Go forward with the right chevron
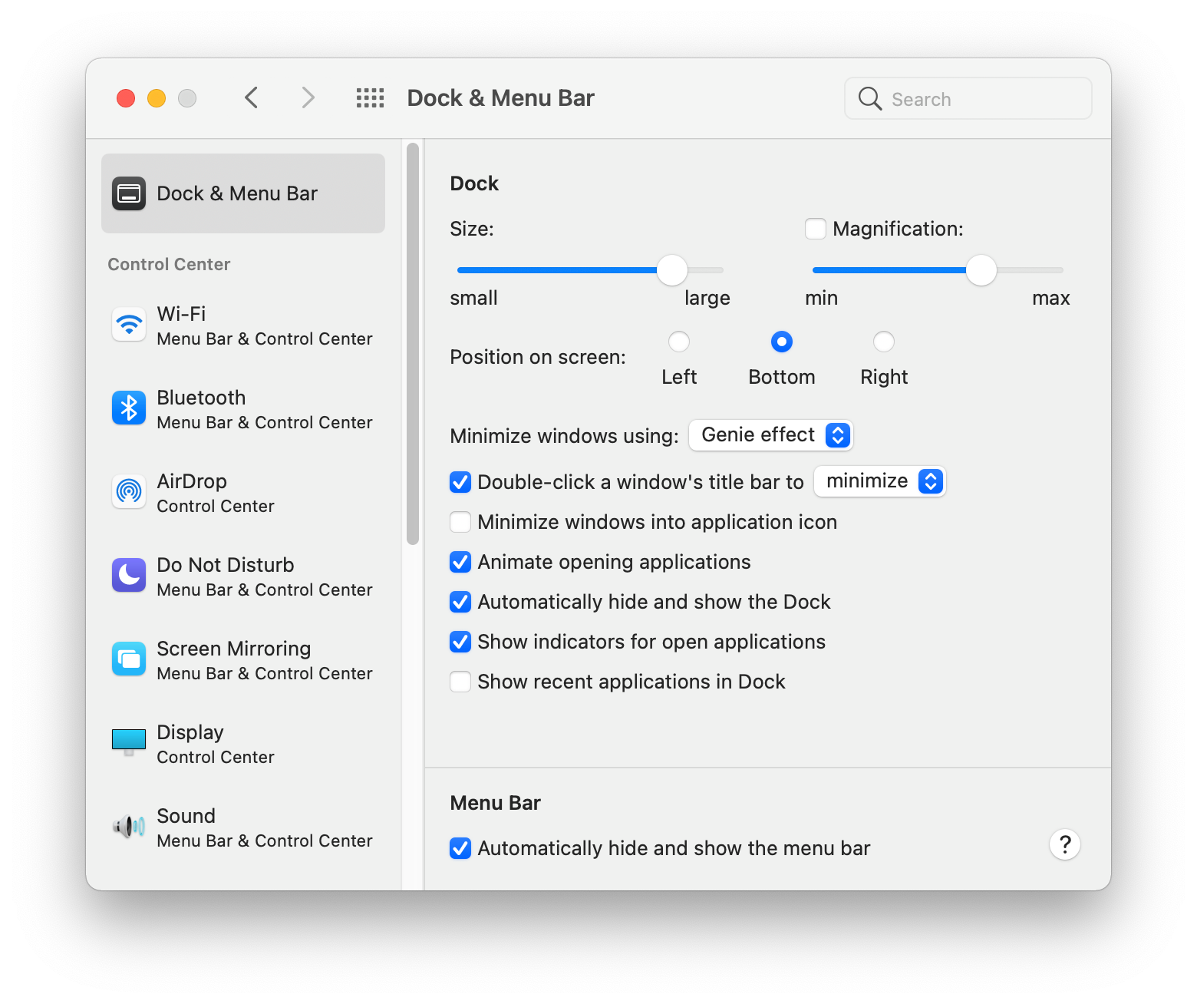1197x1004 pixels. point(308,98)
